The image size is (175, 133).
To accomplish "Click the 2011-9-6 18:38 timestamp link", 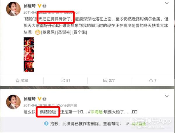I will [x=35, y=105].
